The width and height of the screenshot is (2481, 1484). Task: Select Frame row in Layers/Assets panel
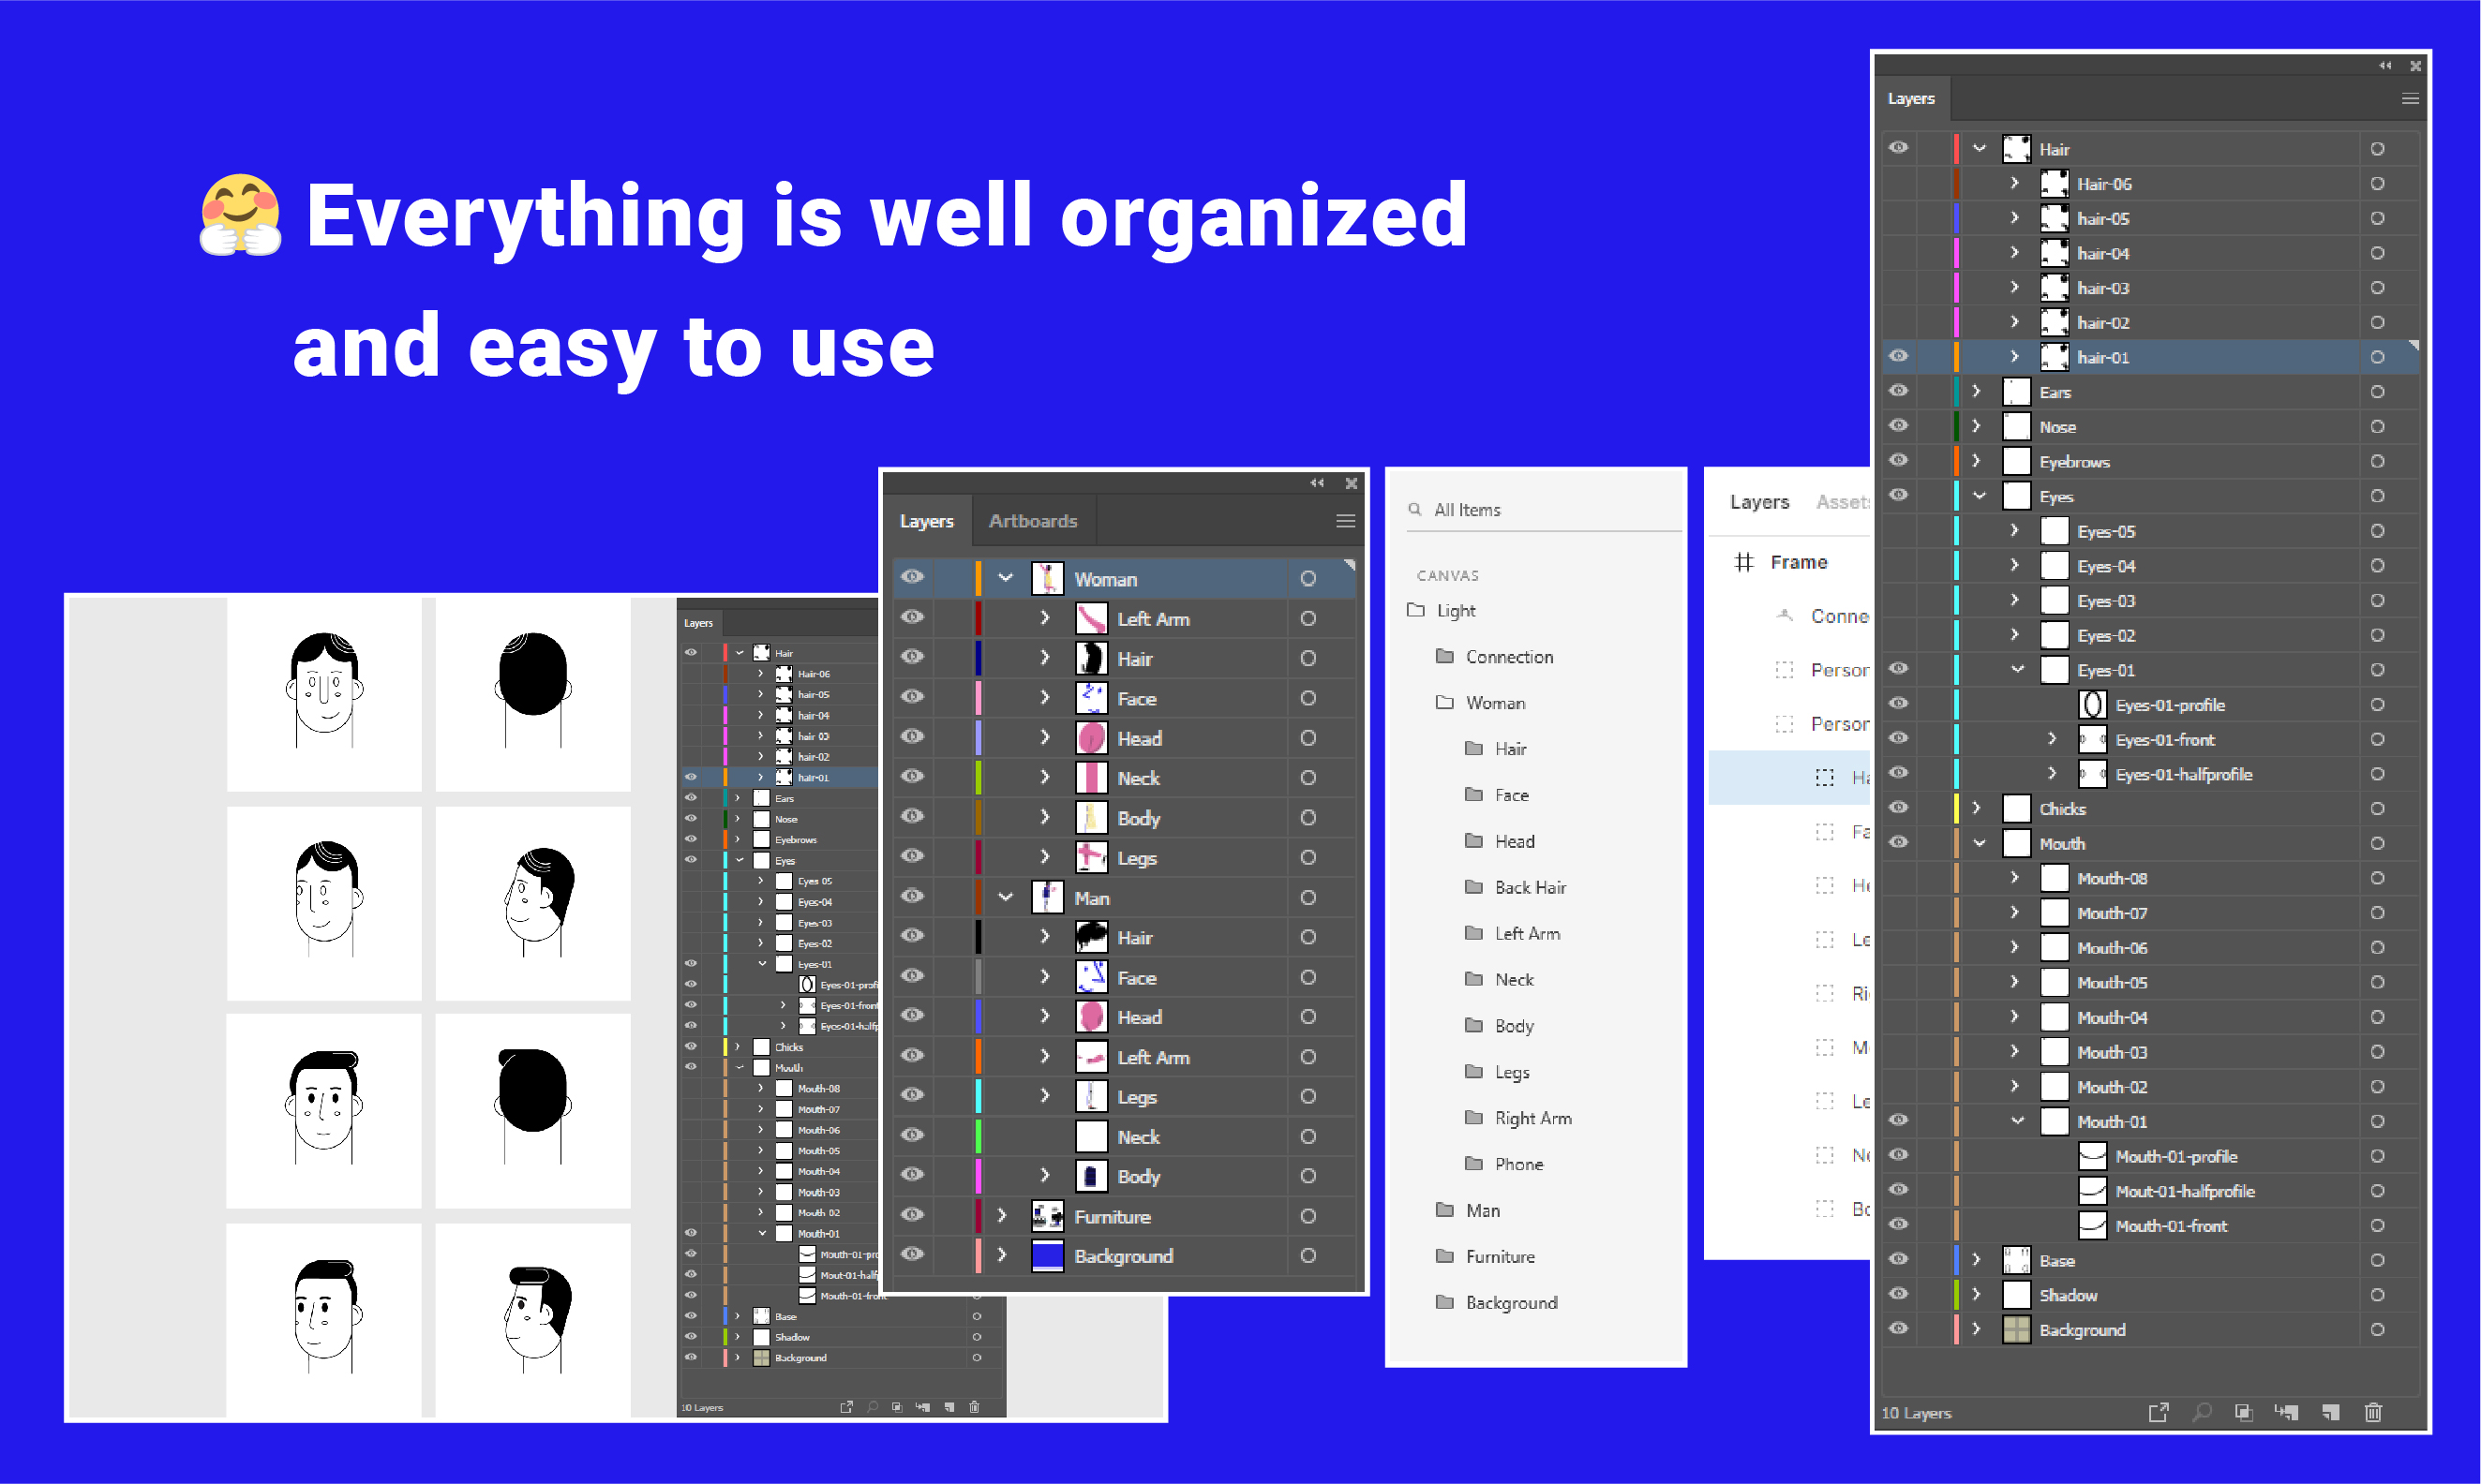point(1788,562)
